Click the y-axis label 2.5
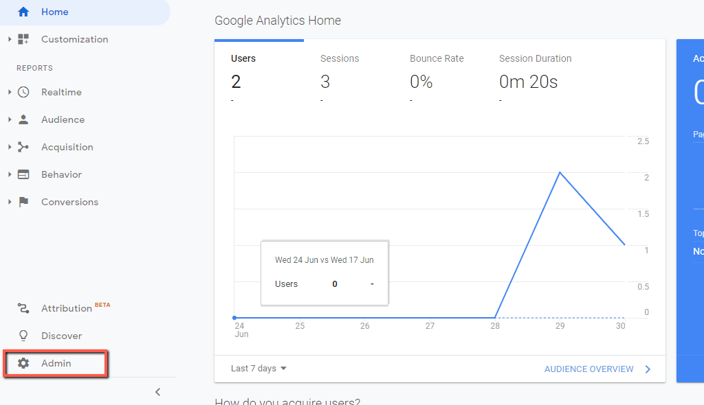The image size is (704, 405). [643, 141]
